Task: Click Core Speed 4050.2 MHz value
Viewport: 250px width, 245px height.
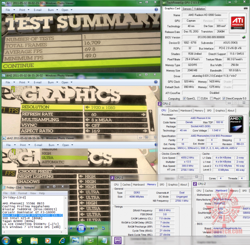Action: (x=187, y=158)
